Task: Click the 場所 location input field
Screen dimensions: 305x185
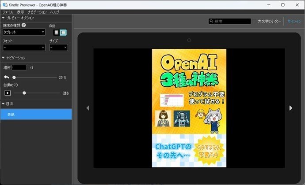Action: pos(19,68)
